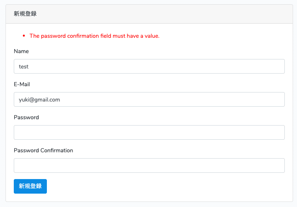Click the word "The" starting the error
Image resolution: width=297 pixels, height=207 pixels.
[34, 36]
